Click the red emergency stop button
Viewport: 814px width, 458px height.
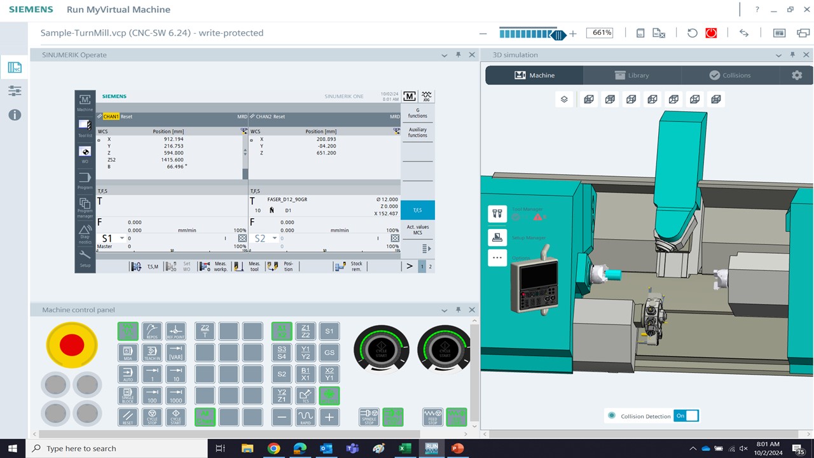(71, 345)
